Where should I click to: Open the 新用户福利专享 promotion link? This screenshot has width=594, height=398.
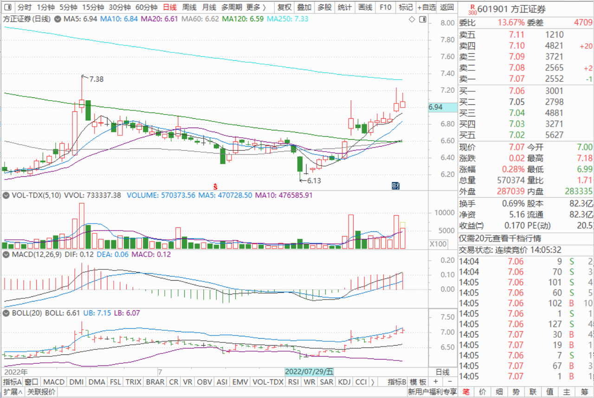point(433,392)
